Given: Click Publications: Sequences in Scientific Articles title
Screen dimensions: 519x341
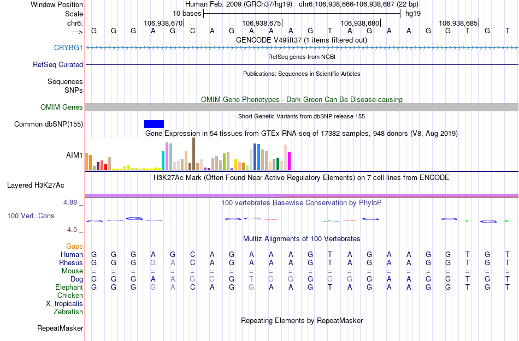Looking at the screenshot, I should [302, 74].
